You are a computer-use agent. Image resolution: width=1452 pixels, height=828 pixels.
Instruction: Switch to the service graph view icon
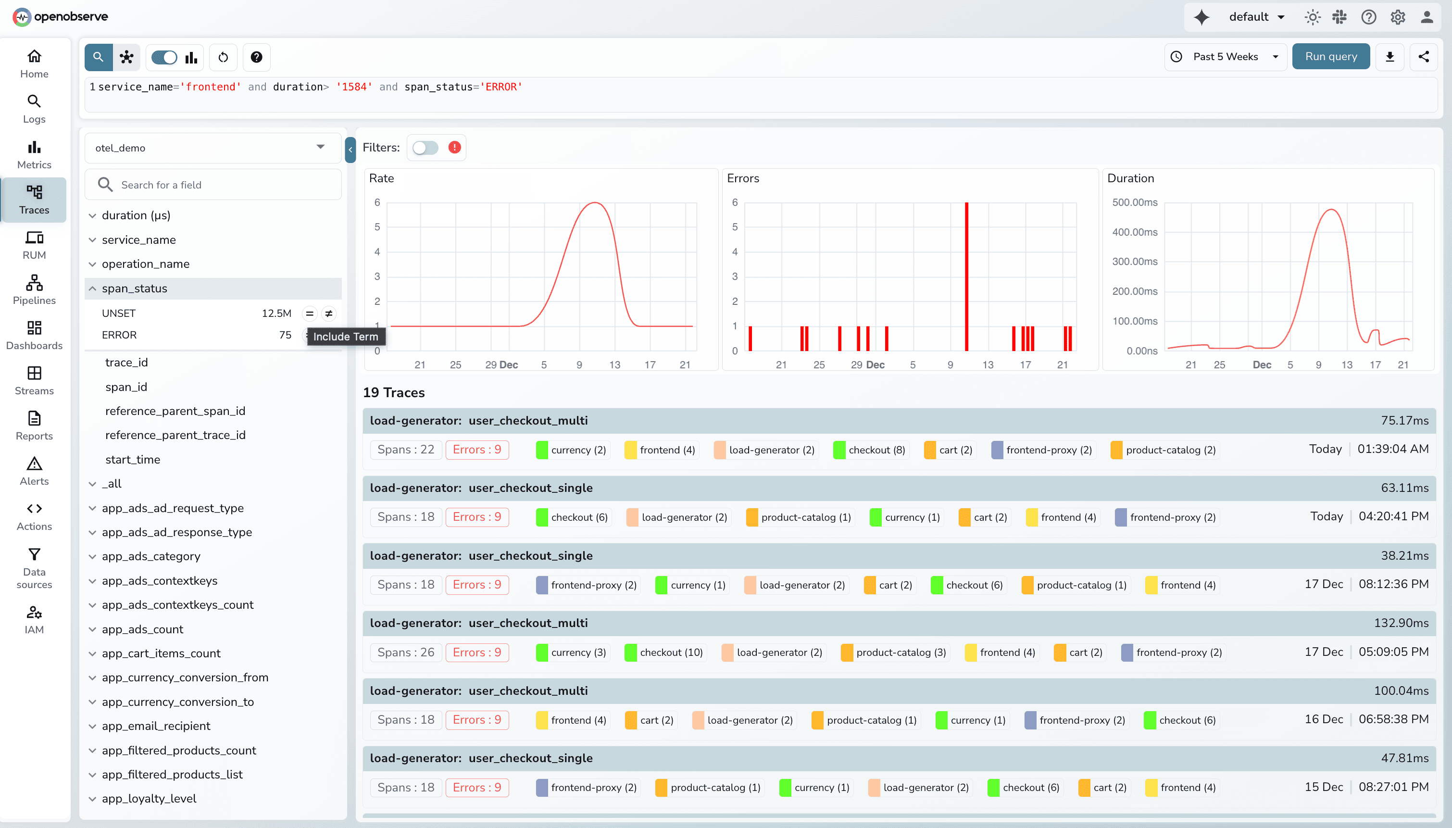126,57
